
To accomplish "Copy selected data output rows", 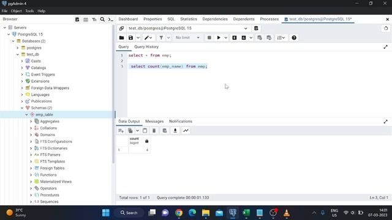I will click(x=130, y=130).
